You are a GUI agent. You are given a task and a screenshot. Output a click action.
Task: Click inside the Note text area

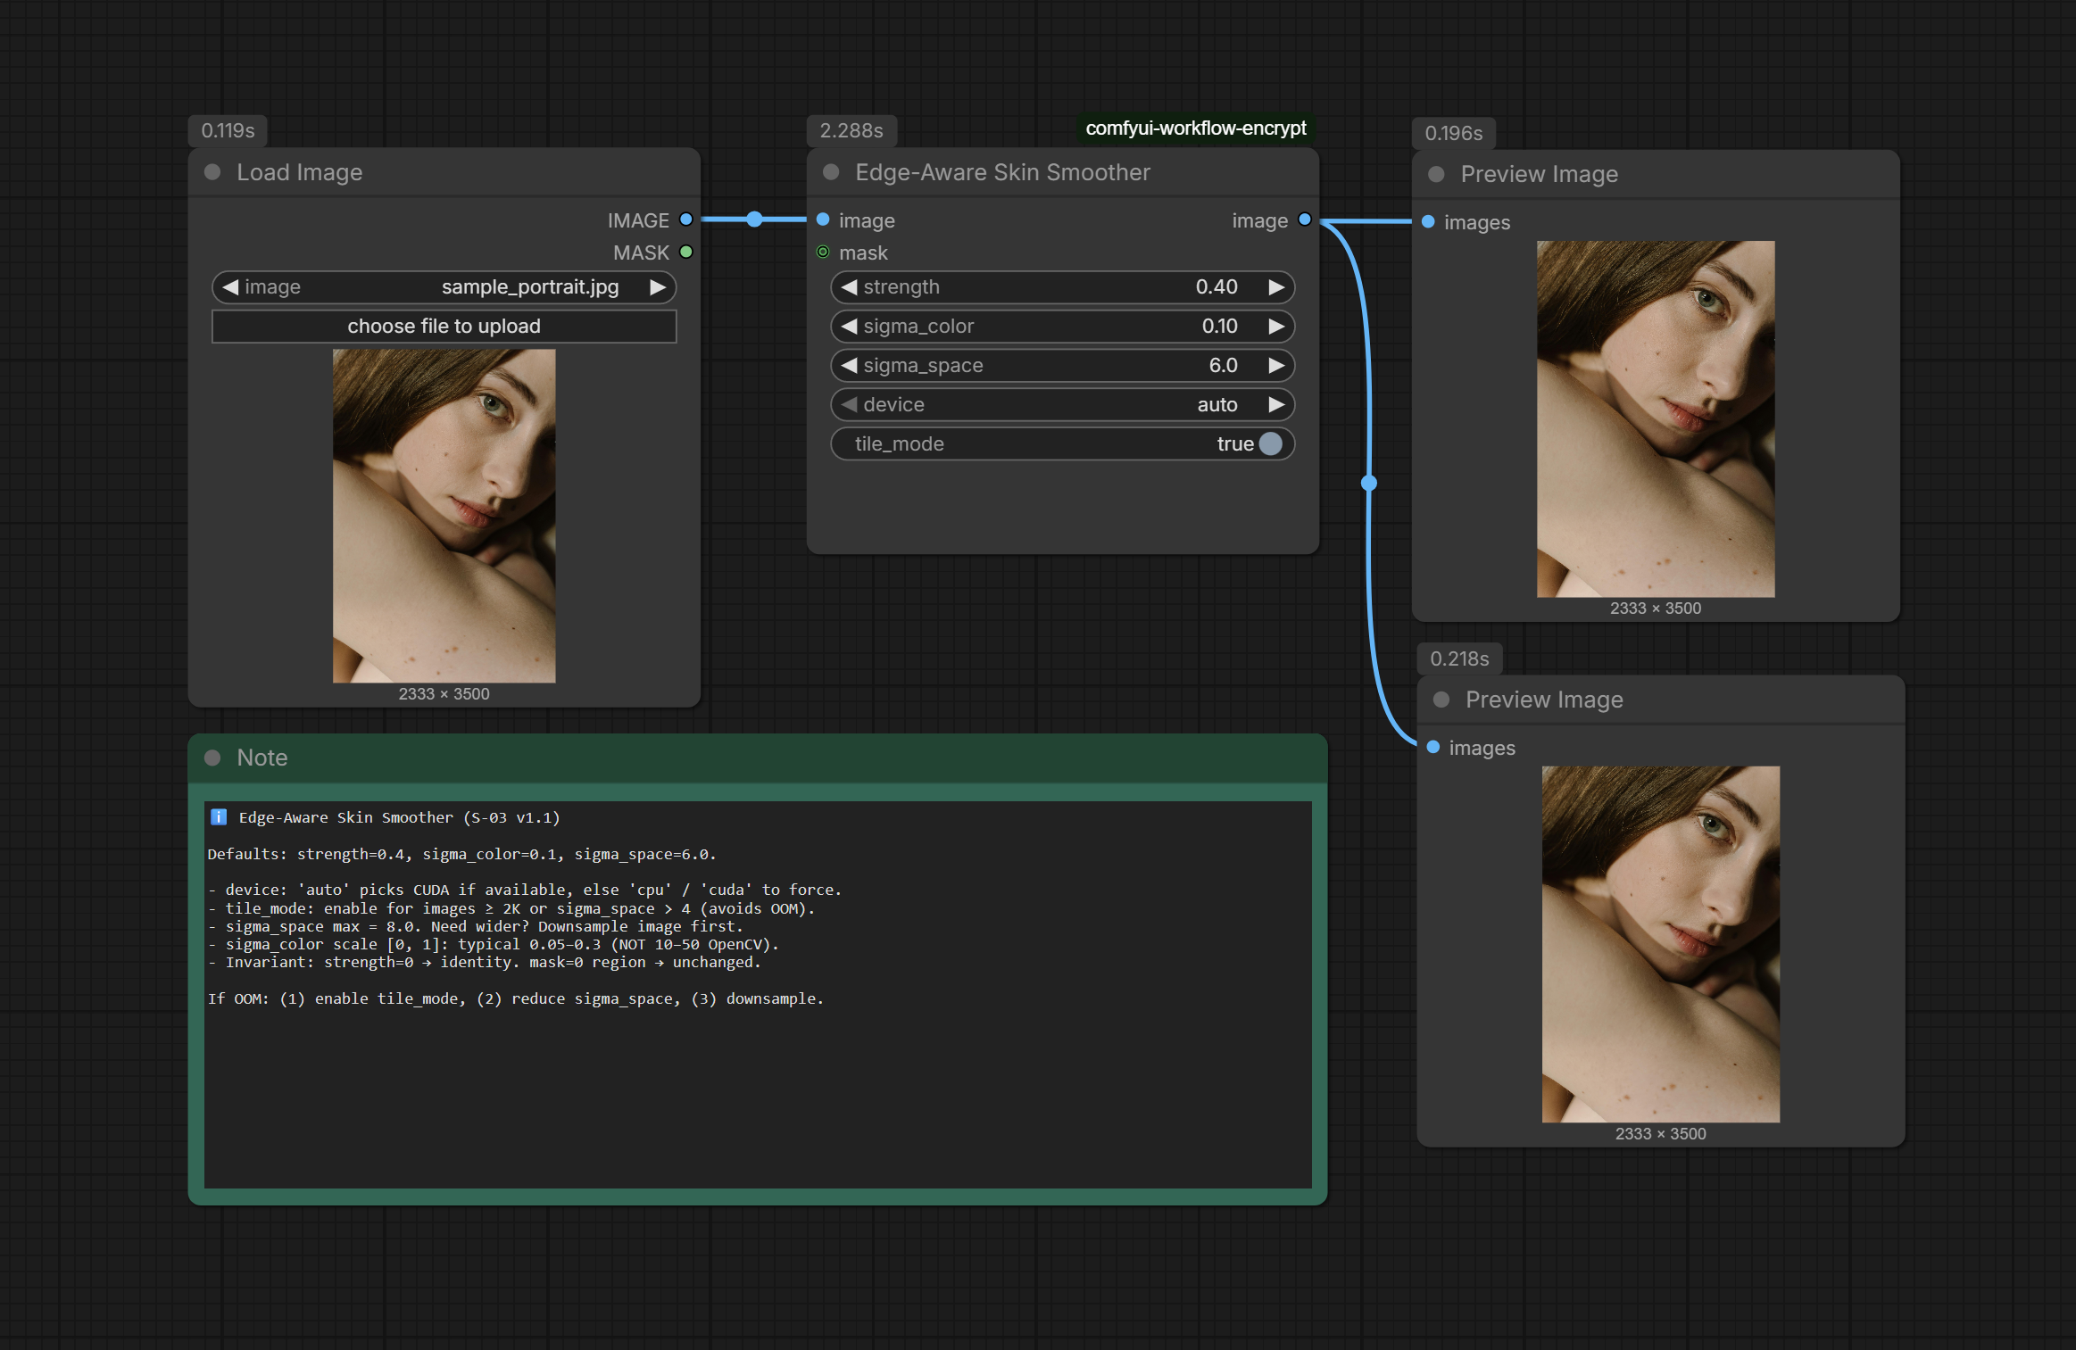[758, 994]
